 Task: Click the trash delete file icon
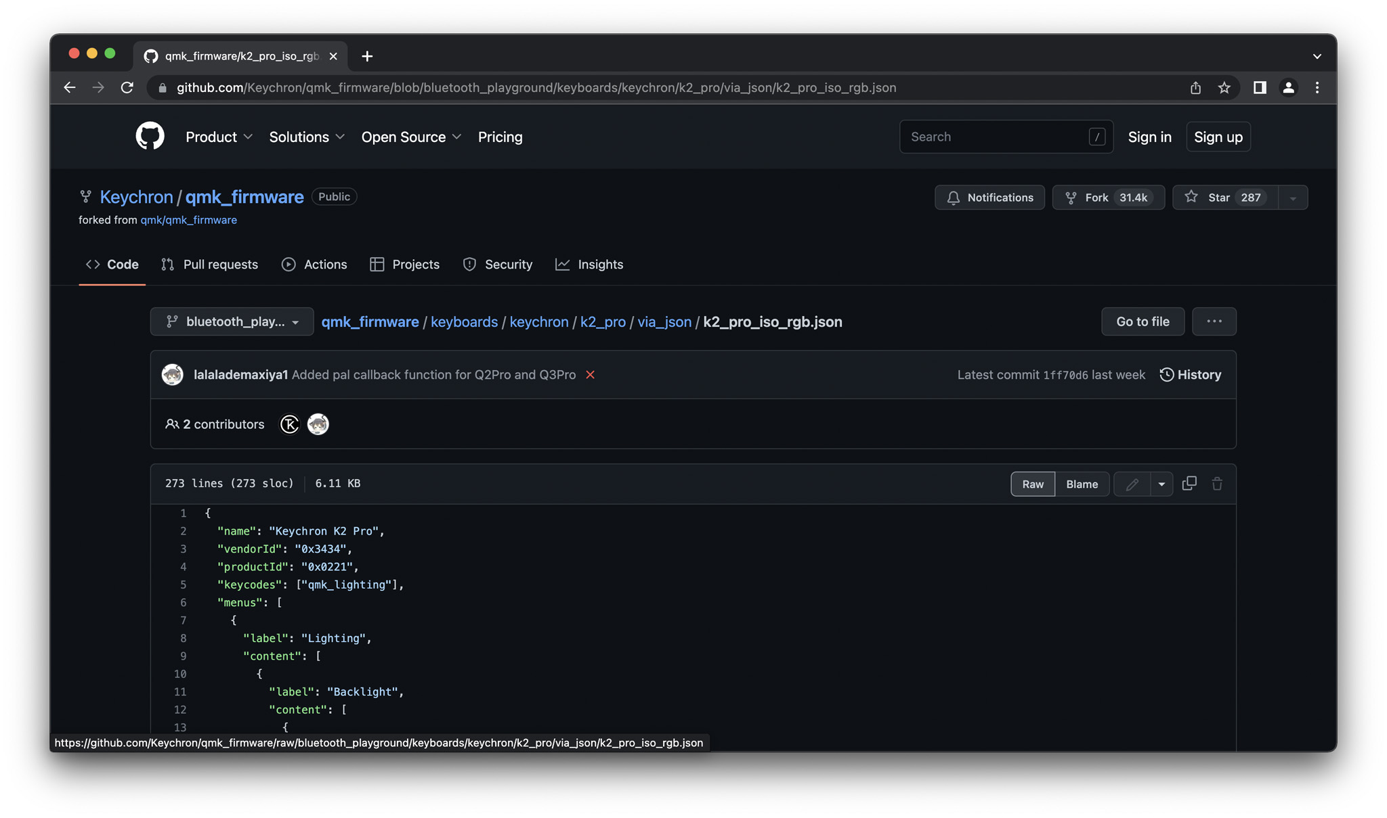1217,484
